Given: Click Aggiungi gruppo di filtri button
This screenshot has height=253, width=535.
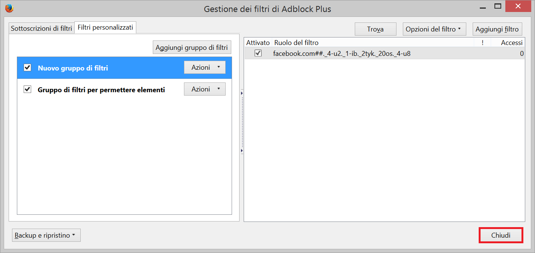Looking at the screenshot, I should 192,48.
